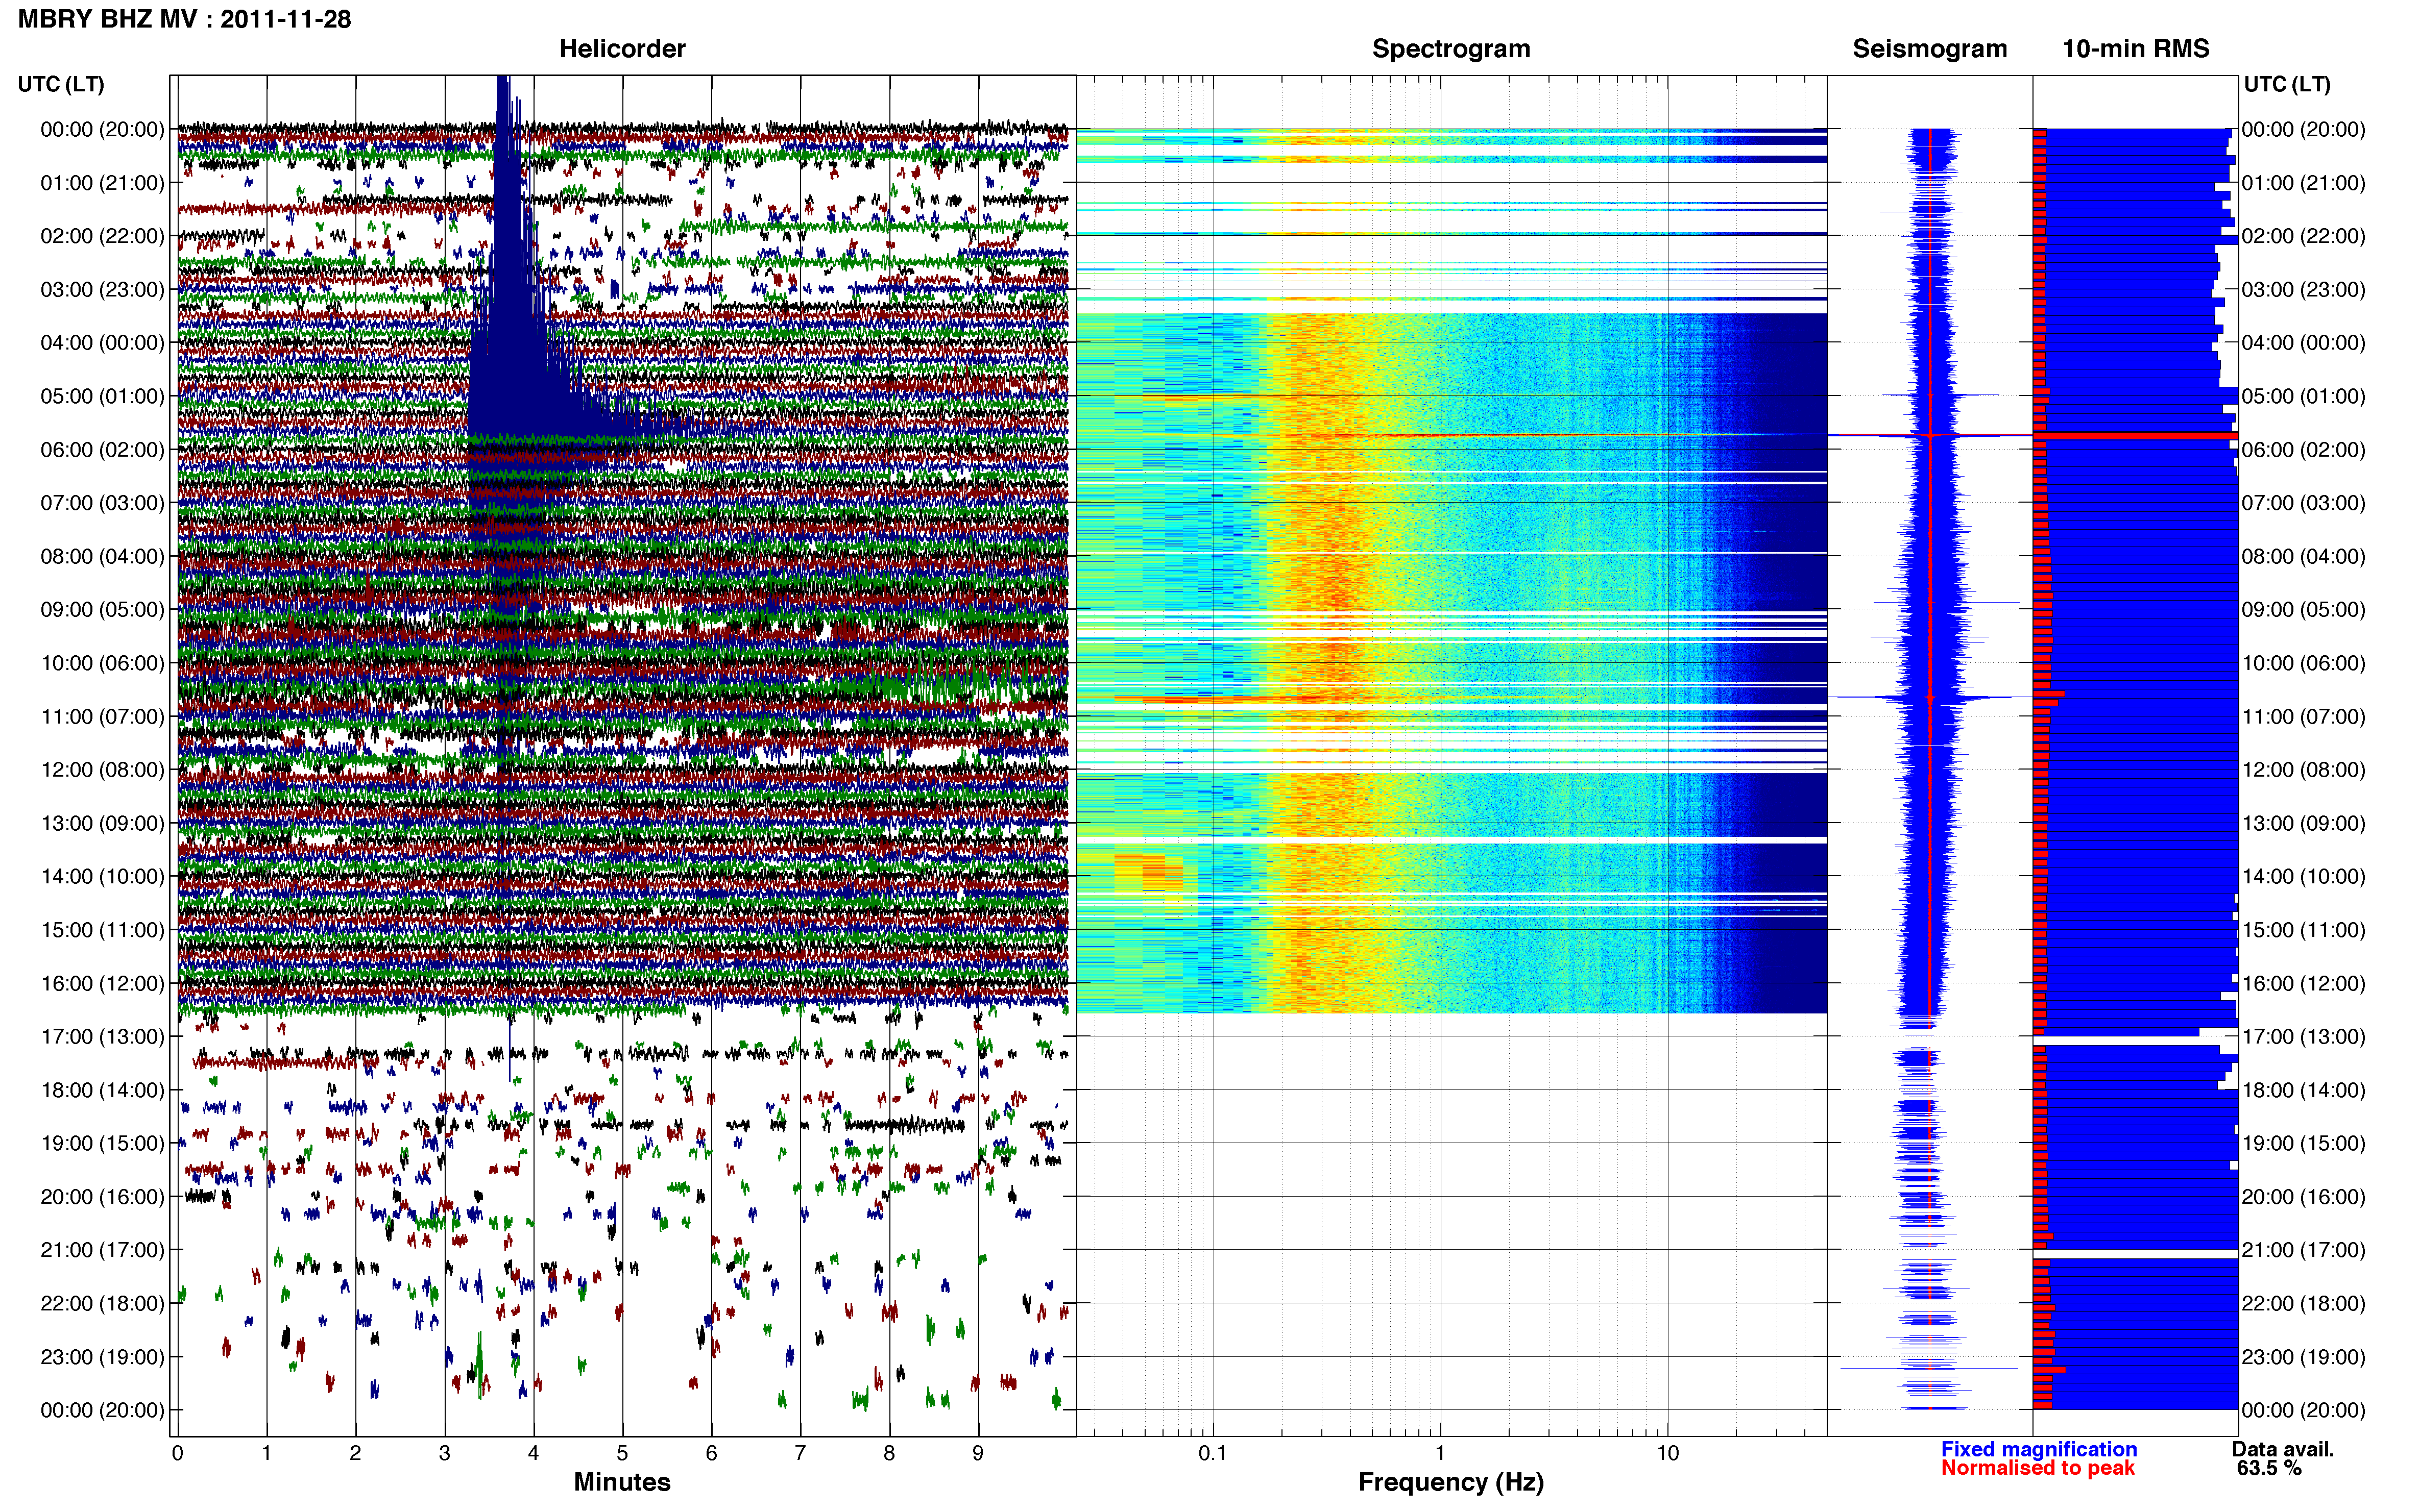Click right-side time label '21:00 (17:00)'
2420x1512 pixels.
click(2303, 1250)
